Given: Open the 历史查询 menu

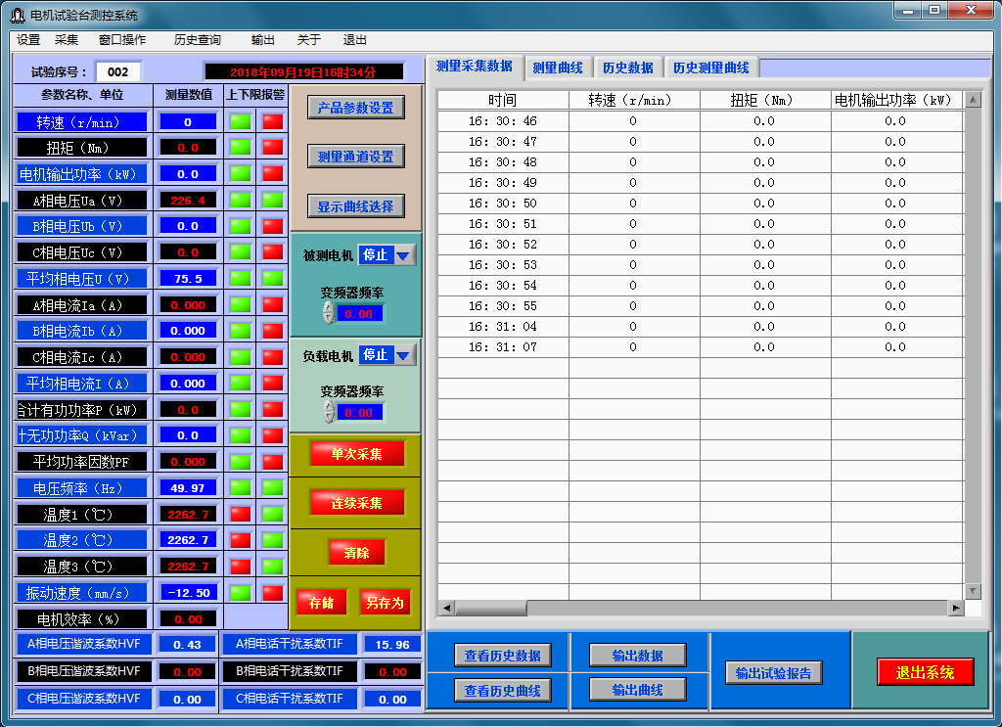Looking at the screenshot, I should pos(197,40).
